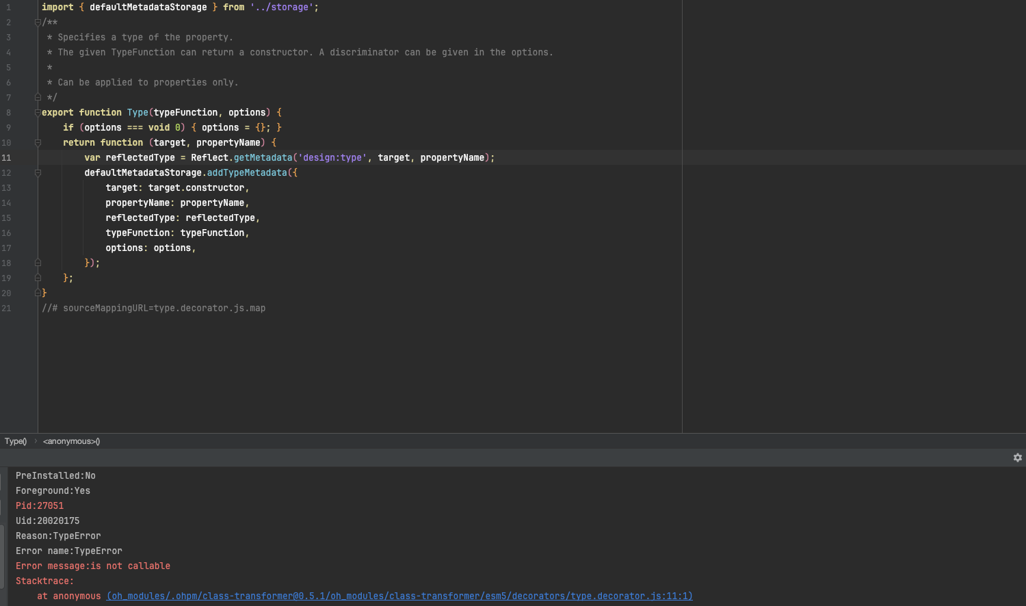The height and width of the screenshot is (606, 1026).
Task: Click the comment end fold marker on line 7
Action: point(38,98)
